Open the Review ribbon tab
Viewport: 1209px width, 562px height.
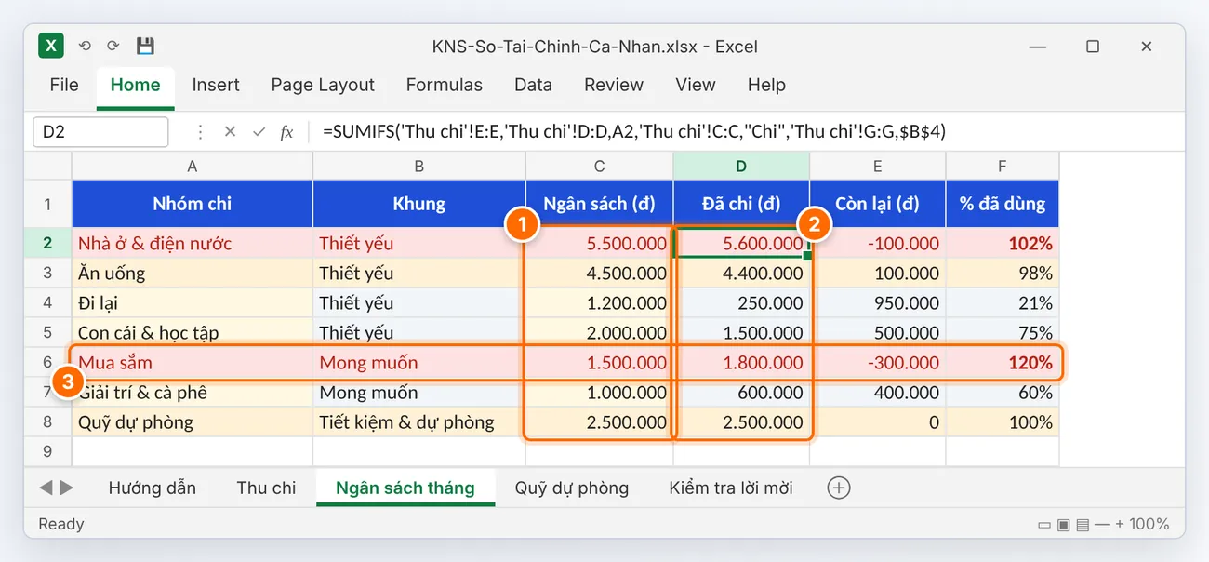(614, 85)
